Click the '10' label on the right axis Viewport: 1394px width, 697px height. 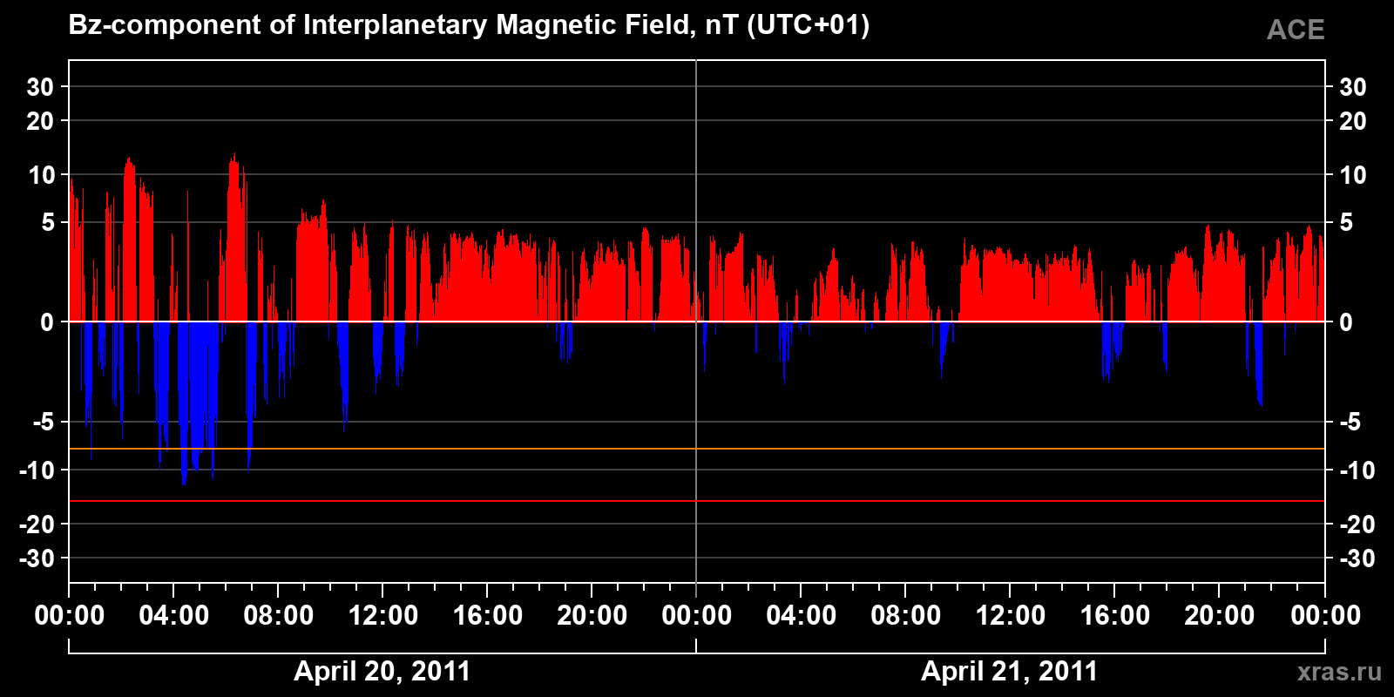[x=1353, y=175]
